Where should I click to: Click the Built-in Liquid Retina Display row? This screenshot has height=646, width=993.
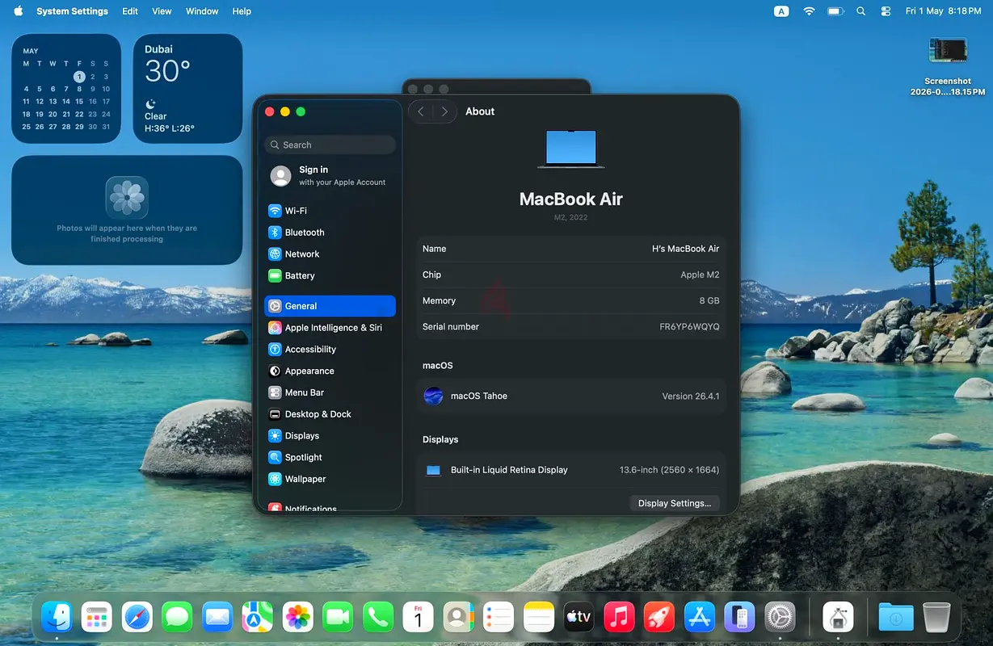[x=570, y=470]
